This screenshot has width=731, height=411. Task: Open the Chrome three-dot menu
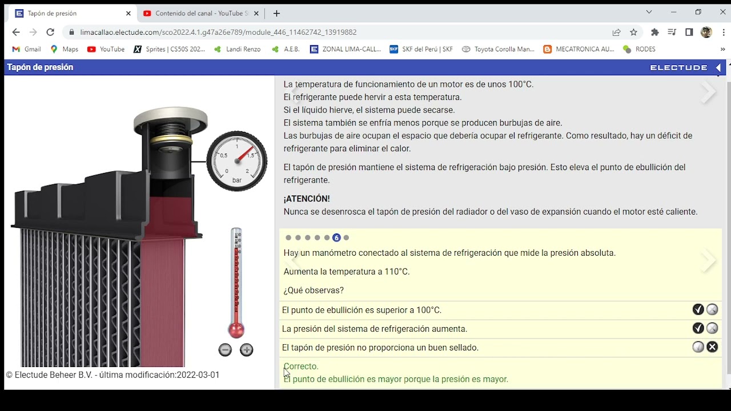click(x=724, y=33)
